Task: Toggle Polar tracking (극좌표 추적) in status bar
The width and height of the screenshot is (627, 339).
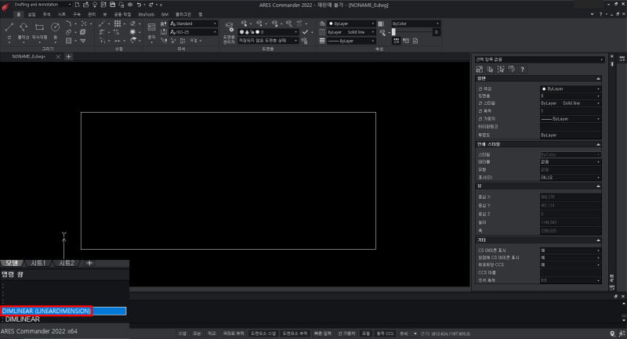Action: tap(233, 334)
